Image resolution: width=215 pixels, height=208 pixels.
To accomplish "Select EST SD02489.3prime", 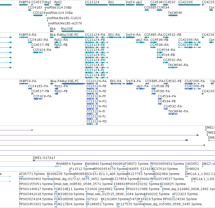I will tap(166, 174).
